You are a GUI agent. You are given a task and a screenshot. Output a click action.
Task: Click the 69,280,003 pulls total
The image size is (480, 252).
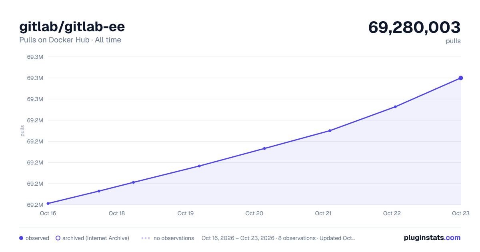point(414,27)
